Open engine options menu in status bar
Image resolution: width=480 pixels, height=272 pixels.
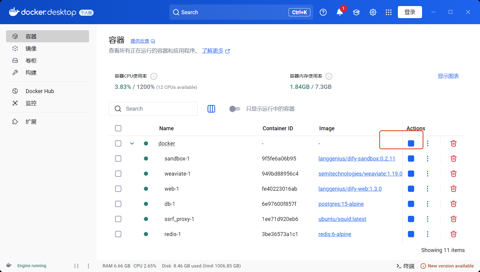[x=88, y=266]
